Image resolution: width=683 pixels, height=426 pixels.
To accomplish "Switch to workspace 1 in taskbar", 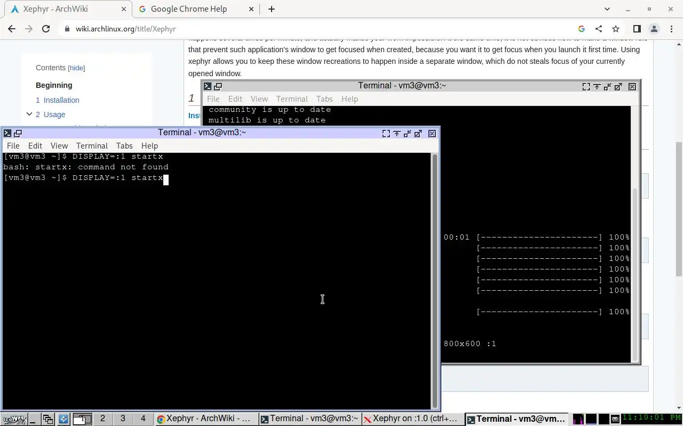I will 82,419.
